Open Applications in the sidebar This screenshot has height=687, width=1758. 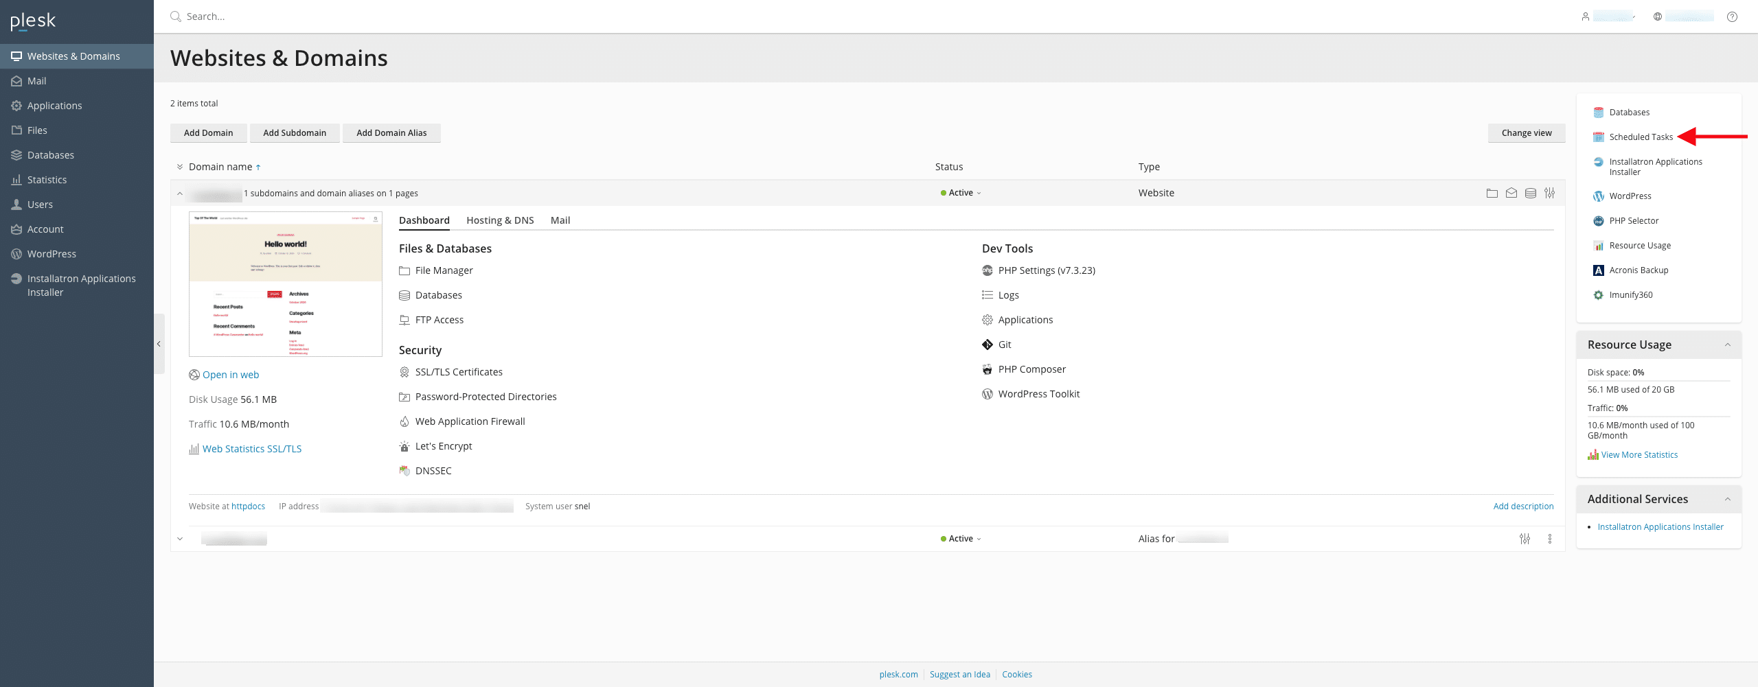pos(77,106)
